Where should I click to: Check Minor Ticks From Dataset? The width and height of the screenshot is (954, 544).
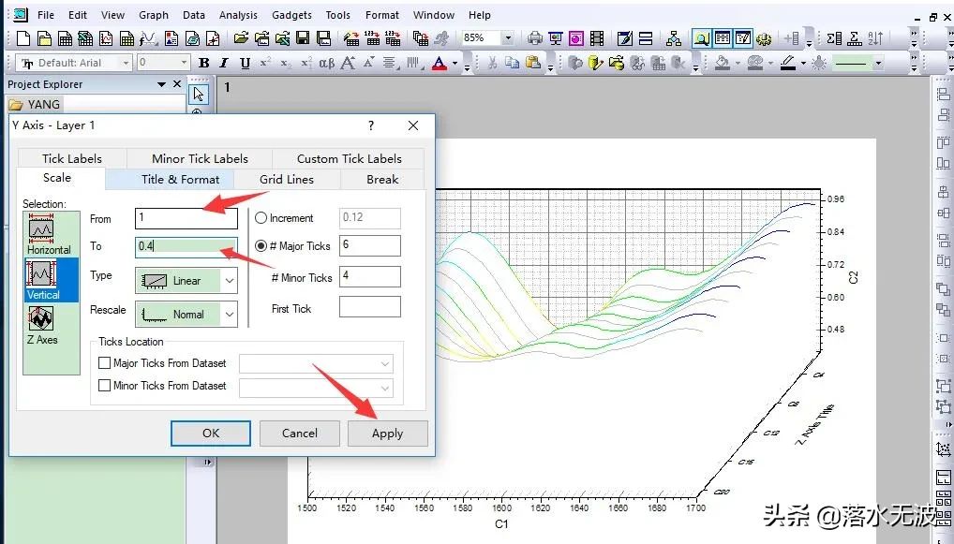tap(105, 386)
